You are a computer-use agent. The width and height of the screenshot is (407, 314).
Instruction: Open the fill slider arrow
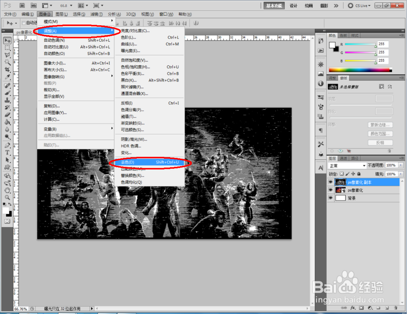[x=401, y=174]
